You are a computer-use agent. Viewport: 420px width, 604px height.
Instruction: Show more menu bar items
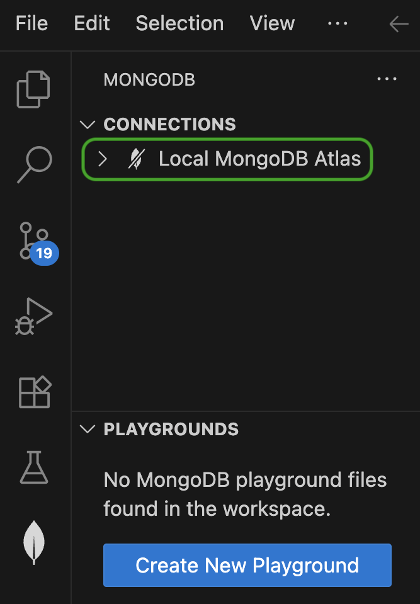click(x=338, y=24)
